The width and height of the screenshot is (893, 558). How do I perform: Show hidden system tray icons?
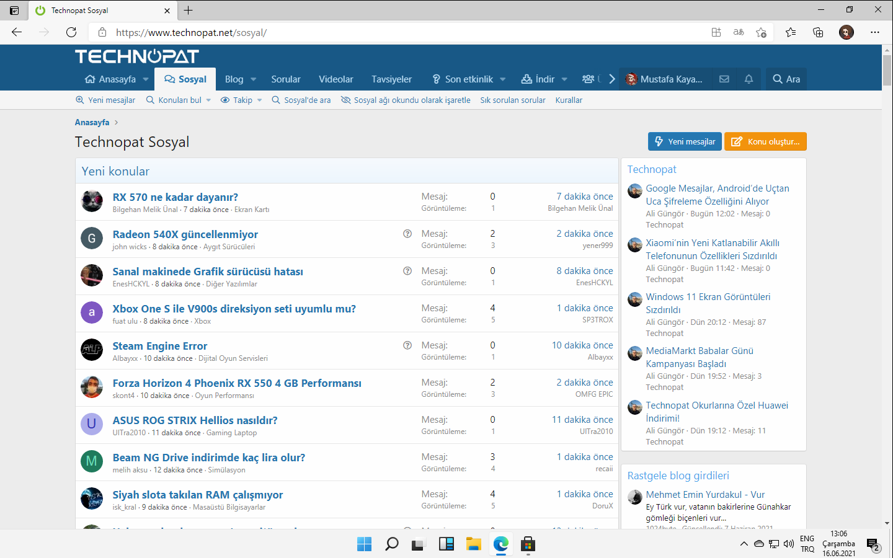[x=744, y=544]
